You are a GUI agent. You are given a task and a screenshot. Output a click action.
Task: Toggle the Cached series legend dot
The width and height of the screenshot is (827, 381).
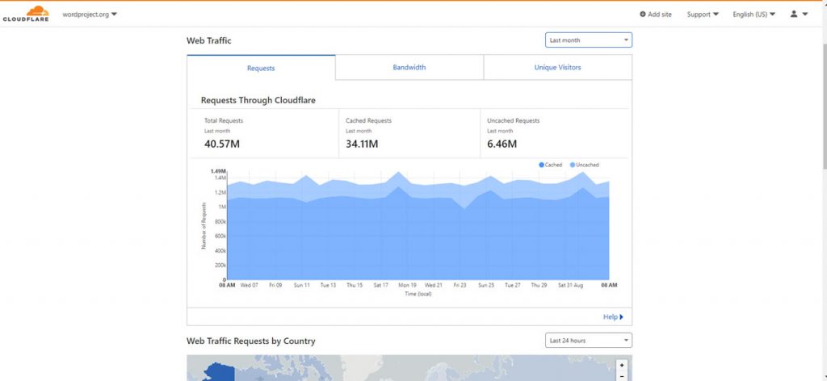(x=541, y=165)
